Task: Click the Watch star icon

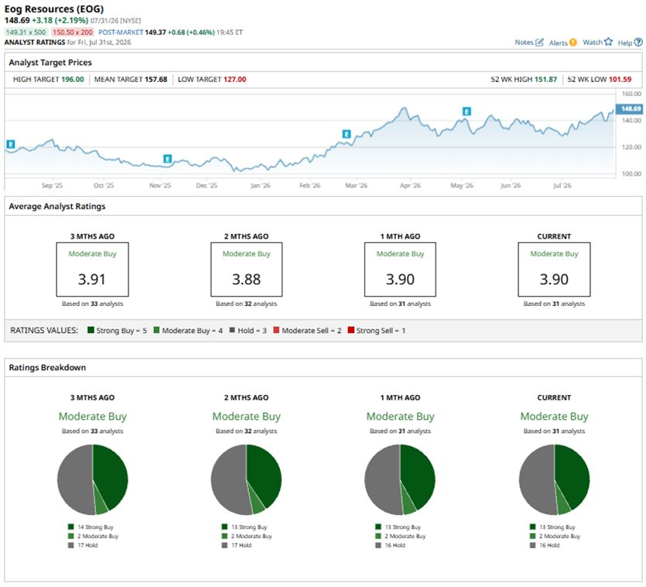Action: pos(608,42)
